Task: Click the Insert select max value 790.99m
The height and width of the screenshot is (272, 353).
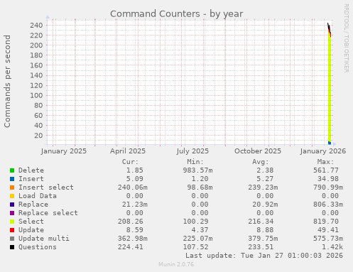Action: [328, 187]
